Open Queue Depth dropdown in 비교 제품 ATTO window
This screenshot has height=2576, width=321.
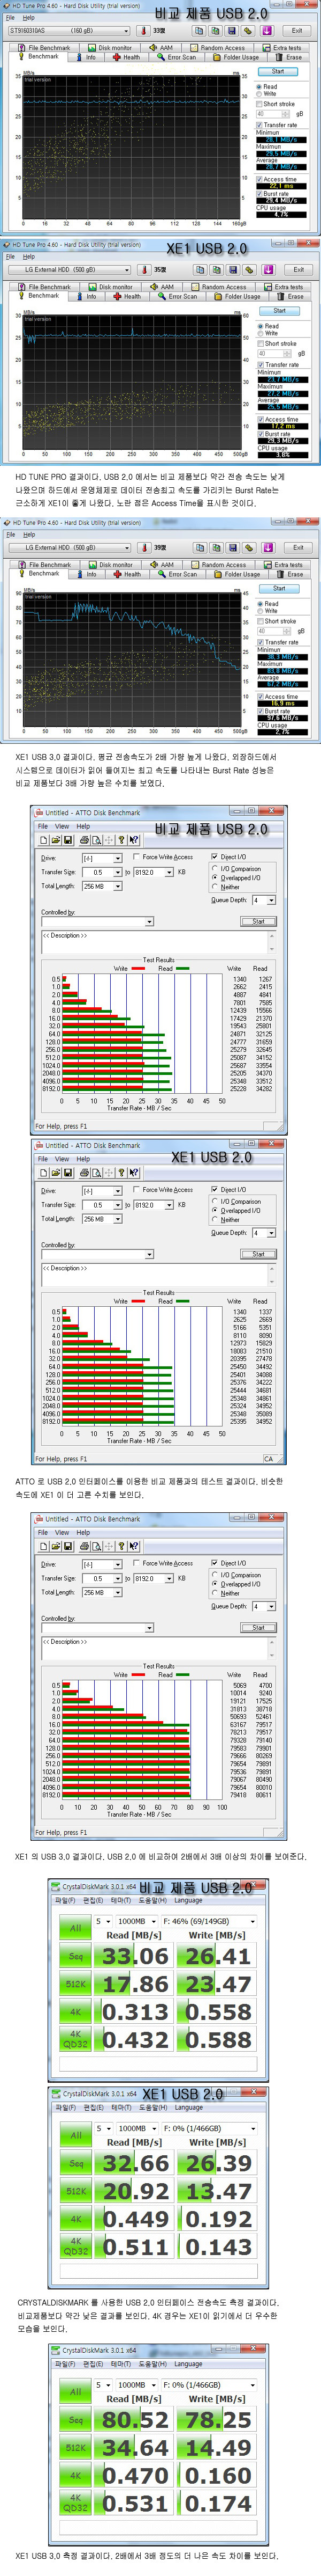click(x=270, y=900)
